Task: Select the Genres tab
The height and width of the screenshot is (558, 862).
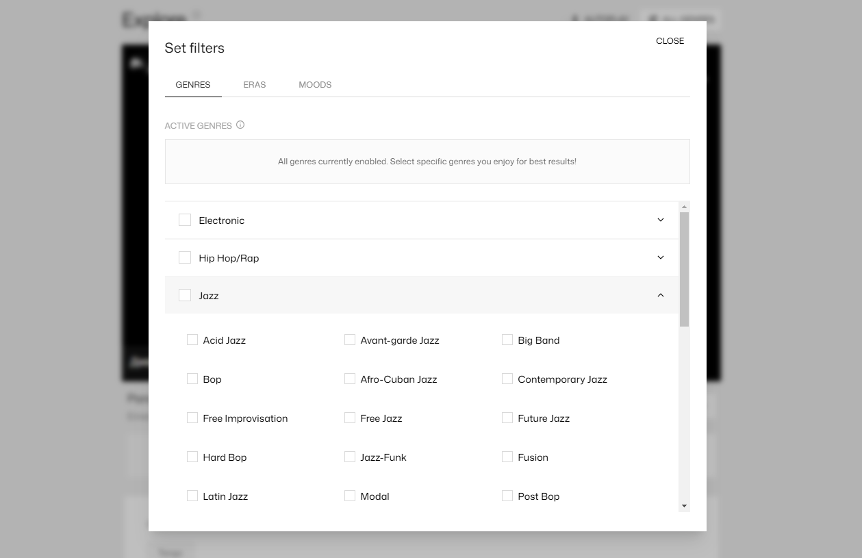Action: [x=193, y=85]
